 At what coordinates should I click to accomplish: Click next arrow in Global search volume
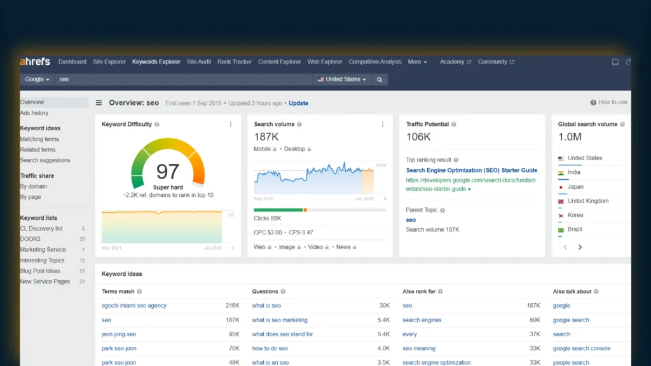click(580, 247)
